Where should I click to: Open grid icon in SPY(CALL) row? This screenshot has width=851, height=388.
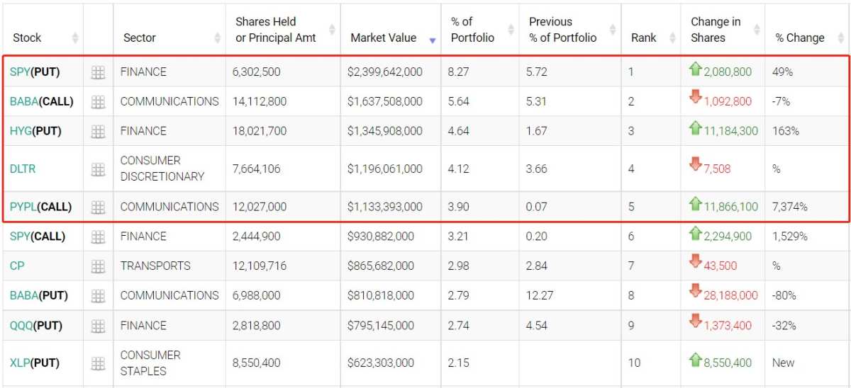pyautogui.click(x=98, y=236)
